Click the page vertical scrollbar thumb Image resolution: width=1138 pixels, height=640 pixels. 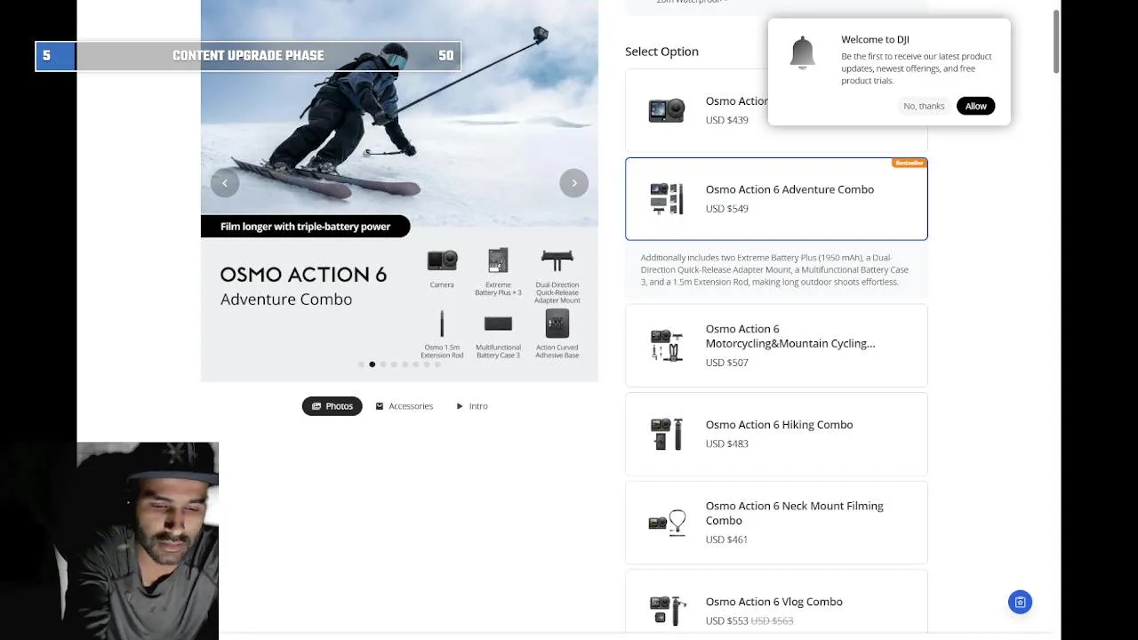click(x=1056, y=42)
